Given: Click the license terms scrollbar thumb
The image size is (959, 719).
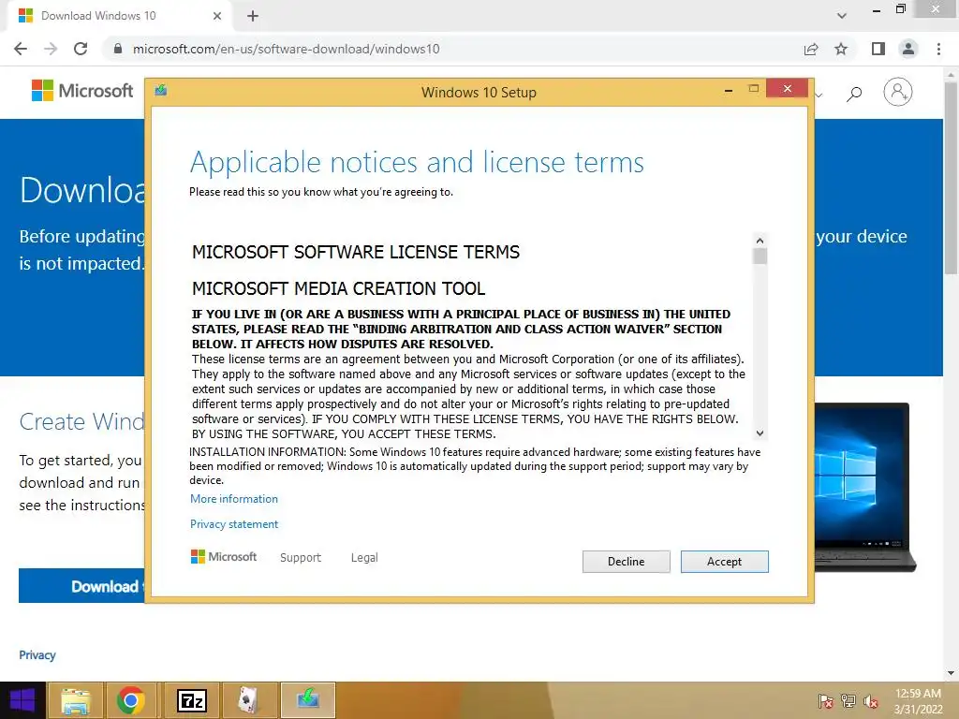Looking at the screenshot, I should pyautogui.click(x=760, y=257).
